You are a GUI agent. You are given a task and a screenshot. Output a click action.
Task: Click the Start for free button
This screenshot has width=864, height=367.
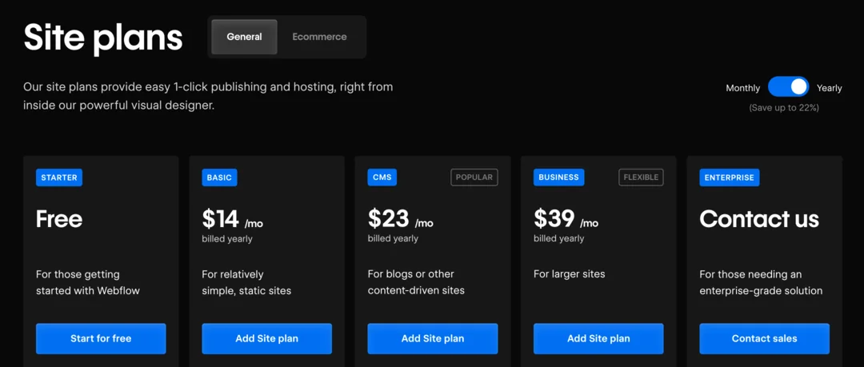101,338
